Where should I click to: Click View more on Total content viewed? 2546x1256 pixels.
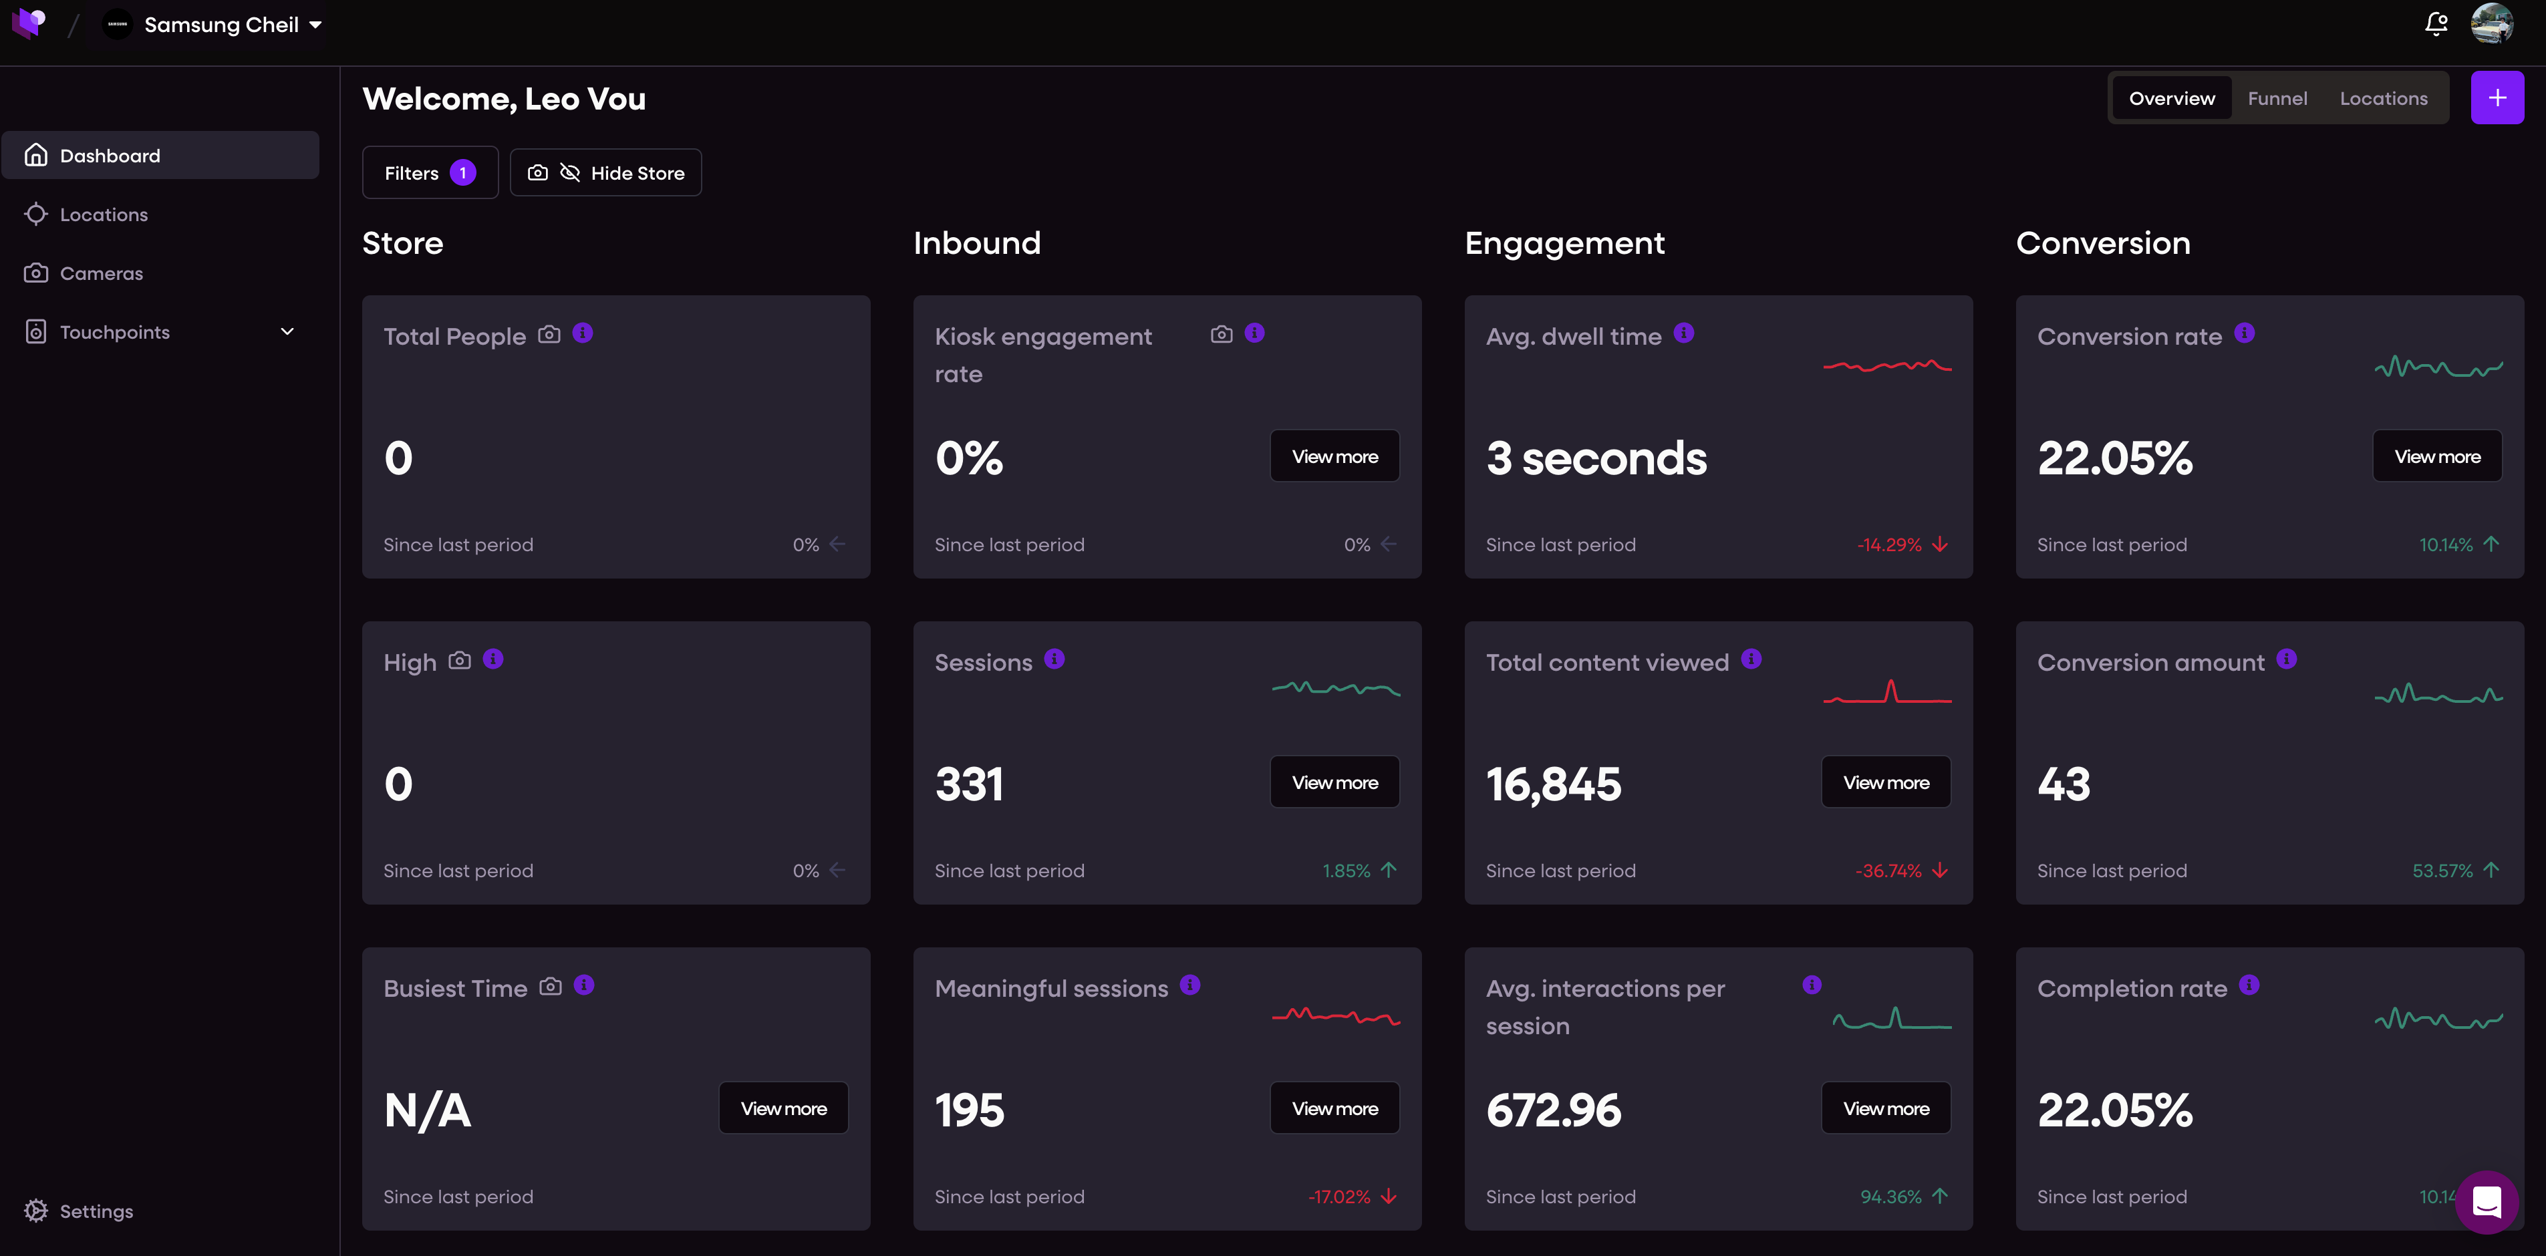coord(1886,782)
